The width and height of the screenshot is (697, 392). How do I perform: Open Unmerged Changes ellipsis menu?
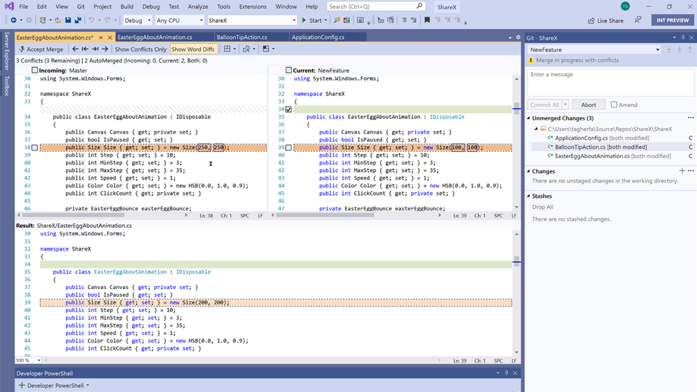(x=690, y=118)
